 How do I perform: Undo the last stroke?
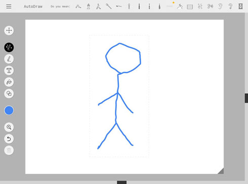click(9, 139)
